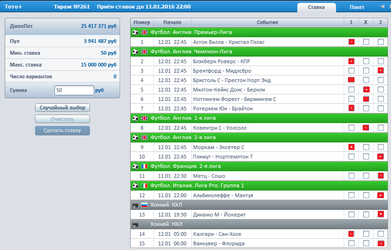The width and height of the screenshot is (391, 250).
Task: Click the left arrow next to Пакет tab
Action: point(382,7)
